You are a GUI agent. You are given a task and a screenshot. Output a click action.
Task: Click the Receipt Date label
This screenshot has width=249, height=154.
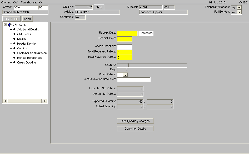coord(107,33)
